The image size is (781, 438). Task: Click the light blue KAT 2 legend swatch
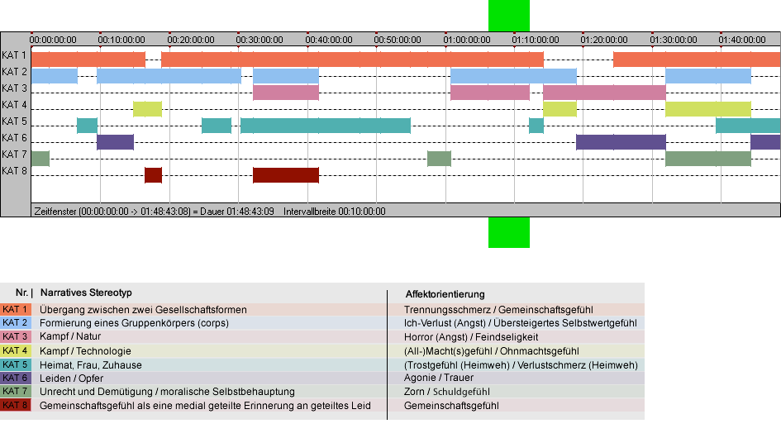coord(16,323)
